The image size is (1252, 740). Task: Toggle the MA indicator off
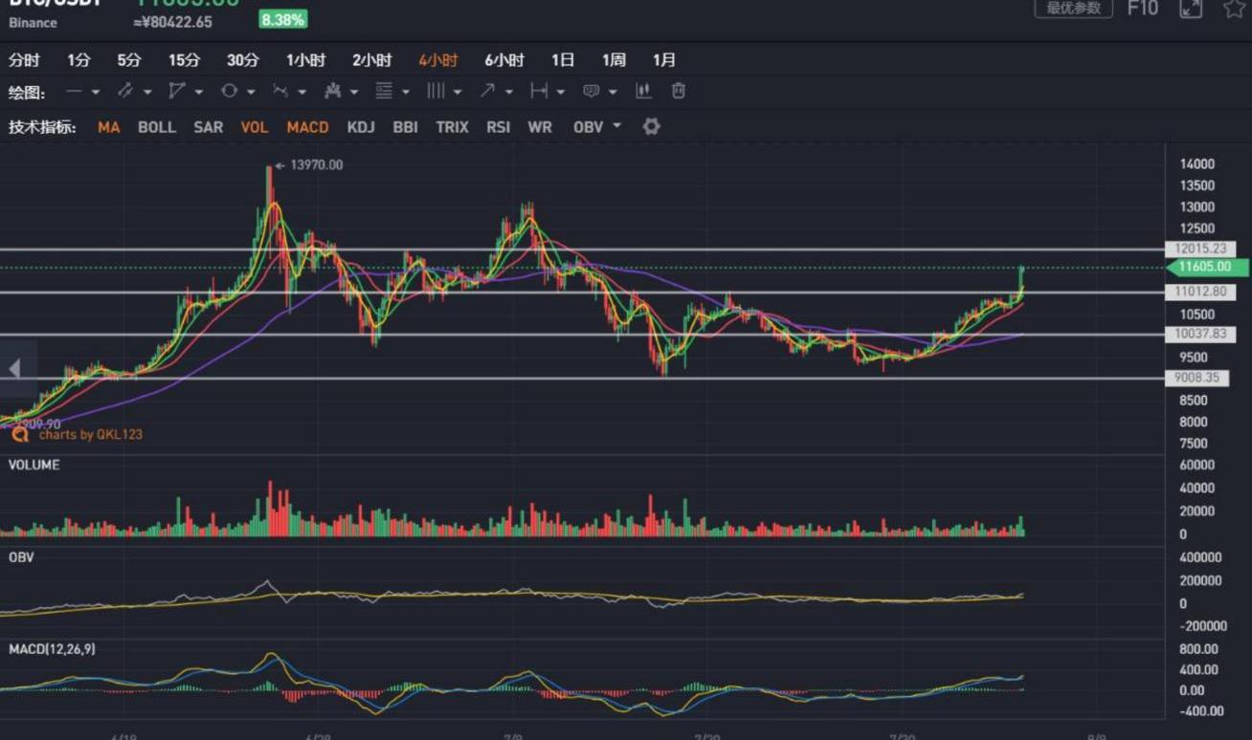[x=108, y=126]
